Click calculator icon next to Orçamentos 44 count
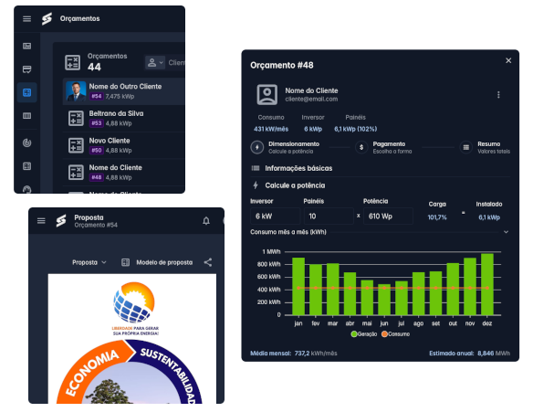Viewport: 533px width, 412px height. coord(72,63)
